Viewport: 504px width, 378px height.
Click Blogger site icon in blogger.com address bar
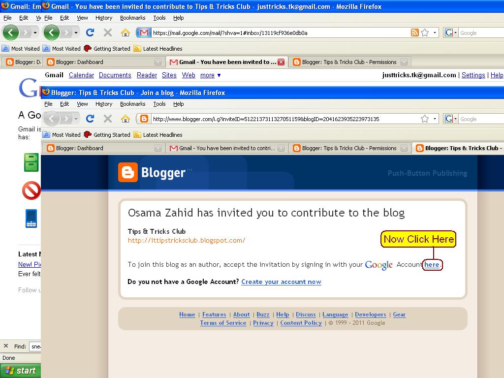click(x=144, y=119)
